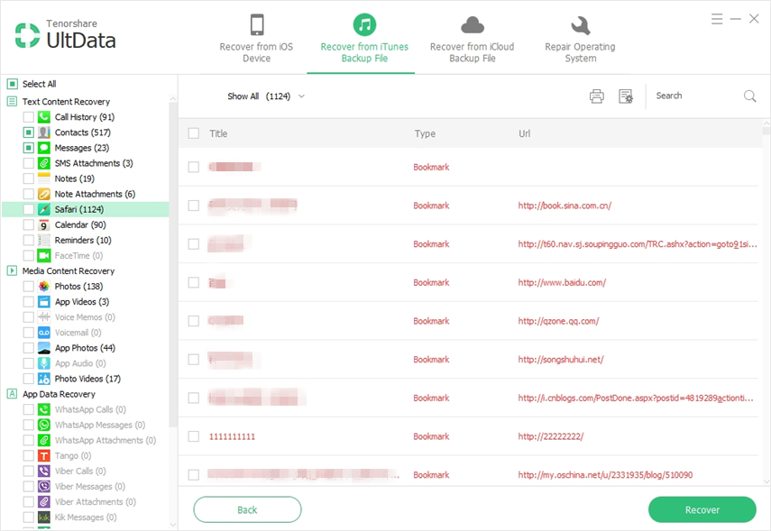Click the WhatsApp Calls icon

(x=44, y=409)
